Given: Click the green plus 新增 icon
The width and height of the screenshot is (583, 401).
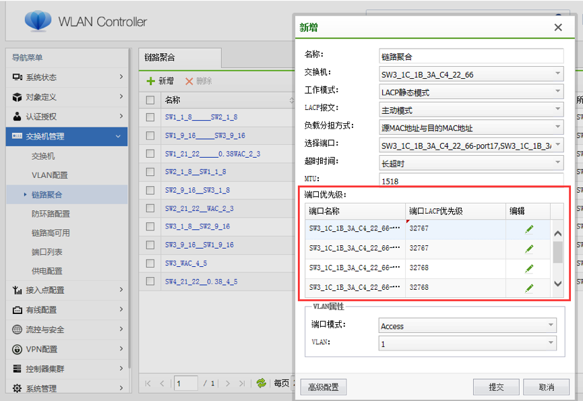Looking at the screenshot, I should click(151, 81).
